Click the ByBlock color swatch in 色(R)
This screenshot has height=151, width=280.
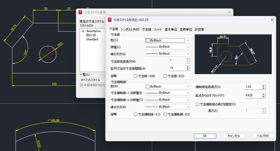(x=148, y=86)
